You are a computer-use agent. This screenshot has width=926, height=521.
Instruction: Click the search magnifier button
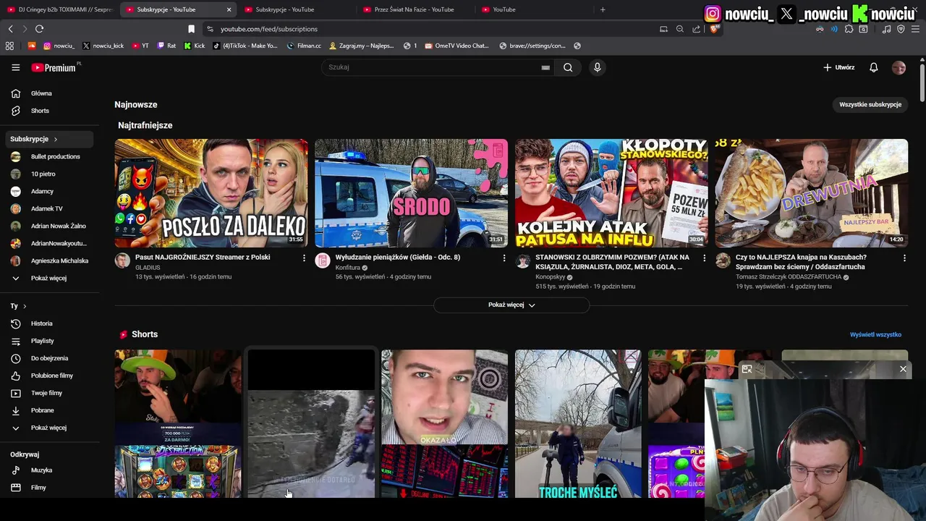coord(568,67)
